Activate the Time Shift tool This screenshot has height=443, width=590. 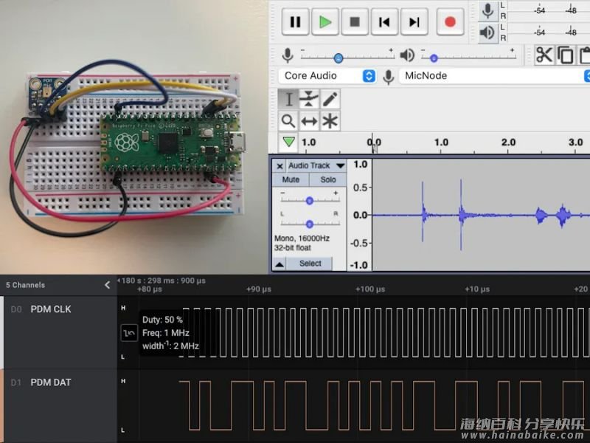click(309, 121)
